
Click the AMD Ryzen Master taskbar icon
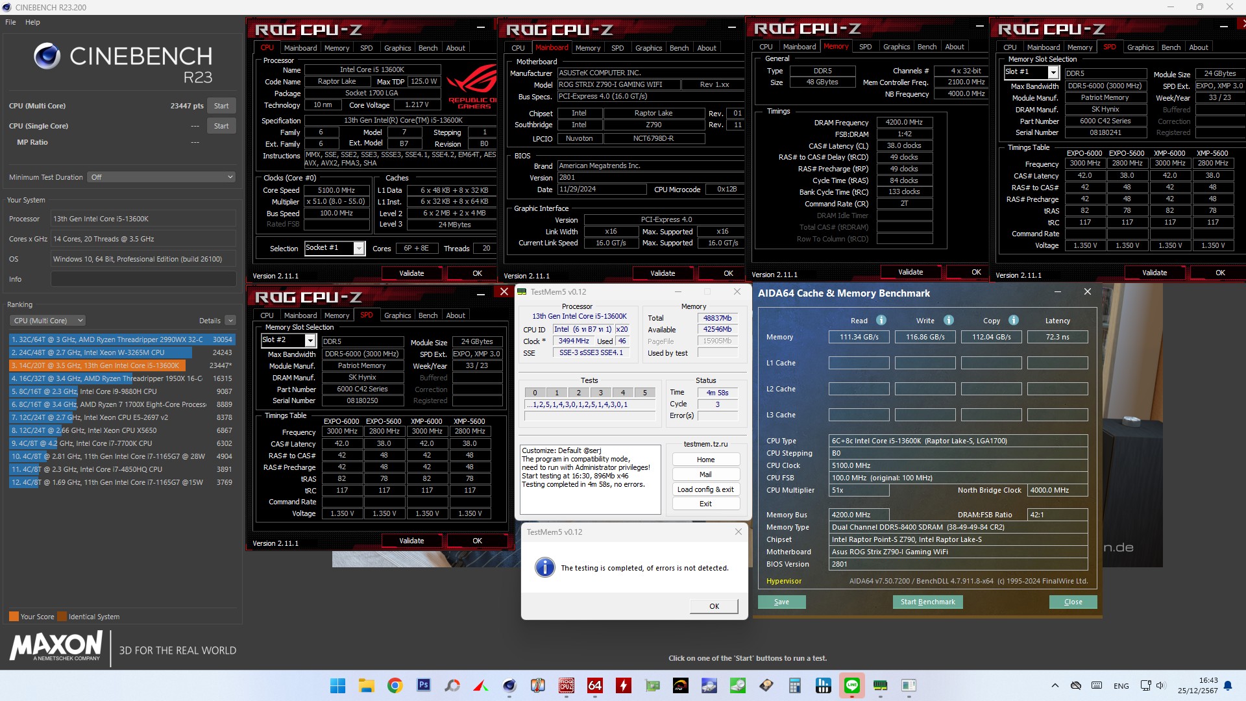pos(681,685)
